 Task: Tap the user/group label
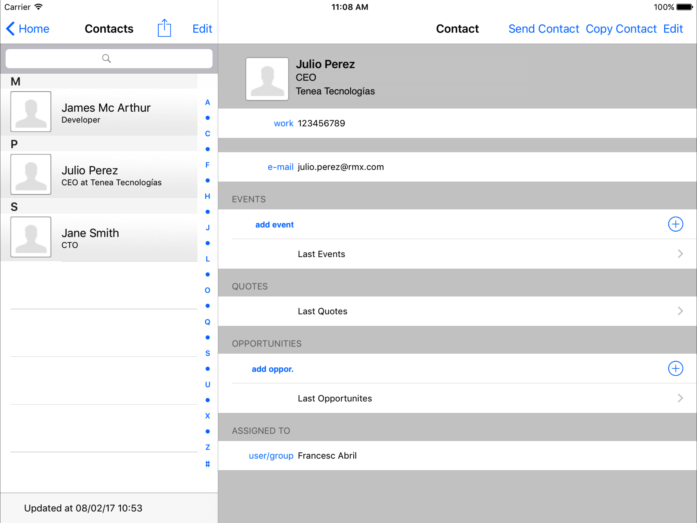(271, 456)
